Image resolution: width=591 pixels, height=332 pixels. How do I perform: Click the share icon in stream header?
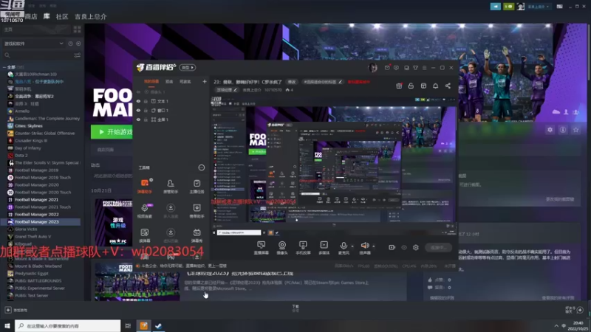tap(448, 86)
